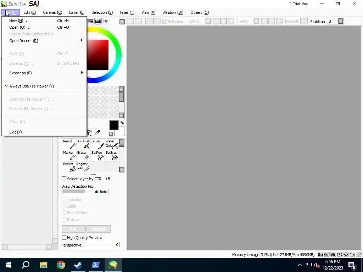Expand the Open Recent submenu
Screen dimensions: 363x272
tap(44, 41)
